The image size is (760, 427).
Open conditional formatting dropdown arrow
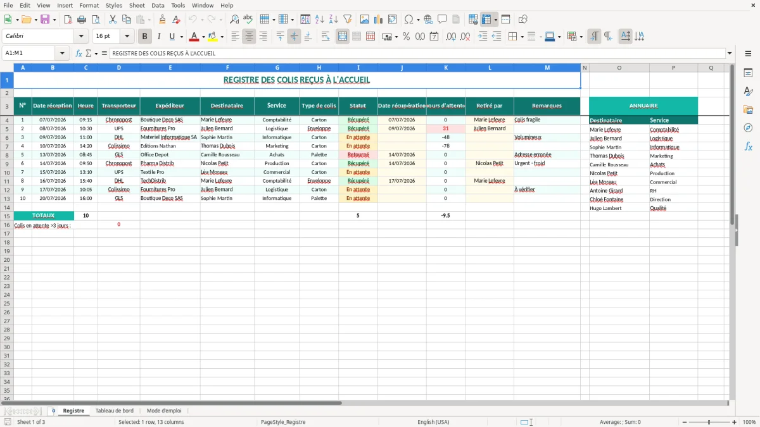(x=581, y=37)
